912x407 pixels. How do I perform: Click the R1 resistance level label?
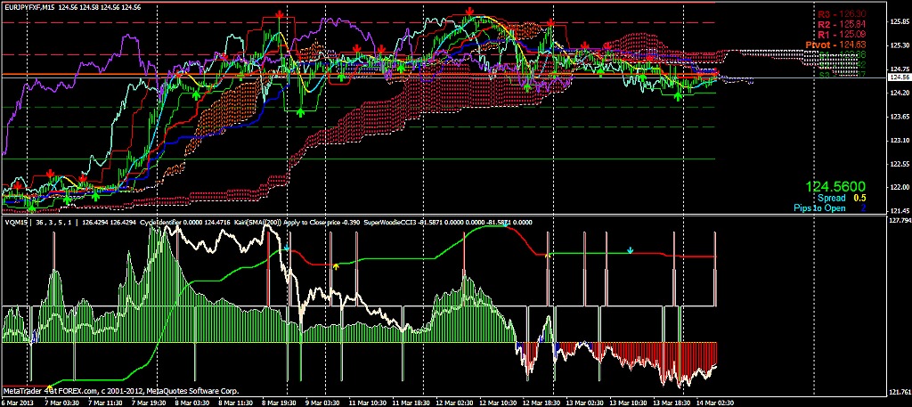coord(844,35)
